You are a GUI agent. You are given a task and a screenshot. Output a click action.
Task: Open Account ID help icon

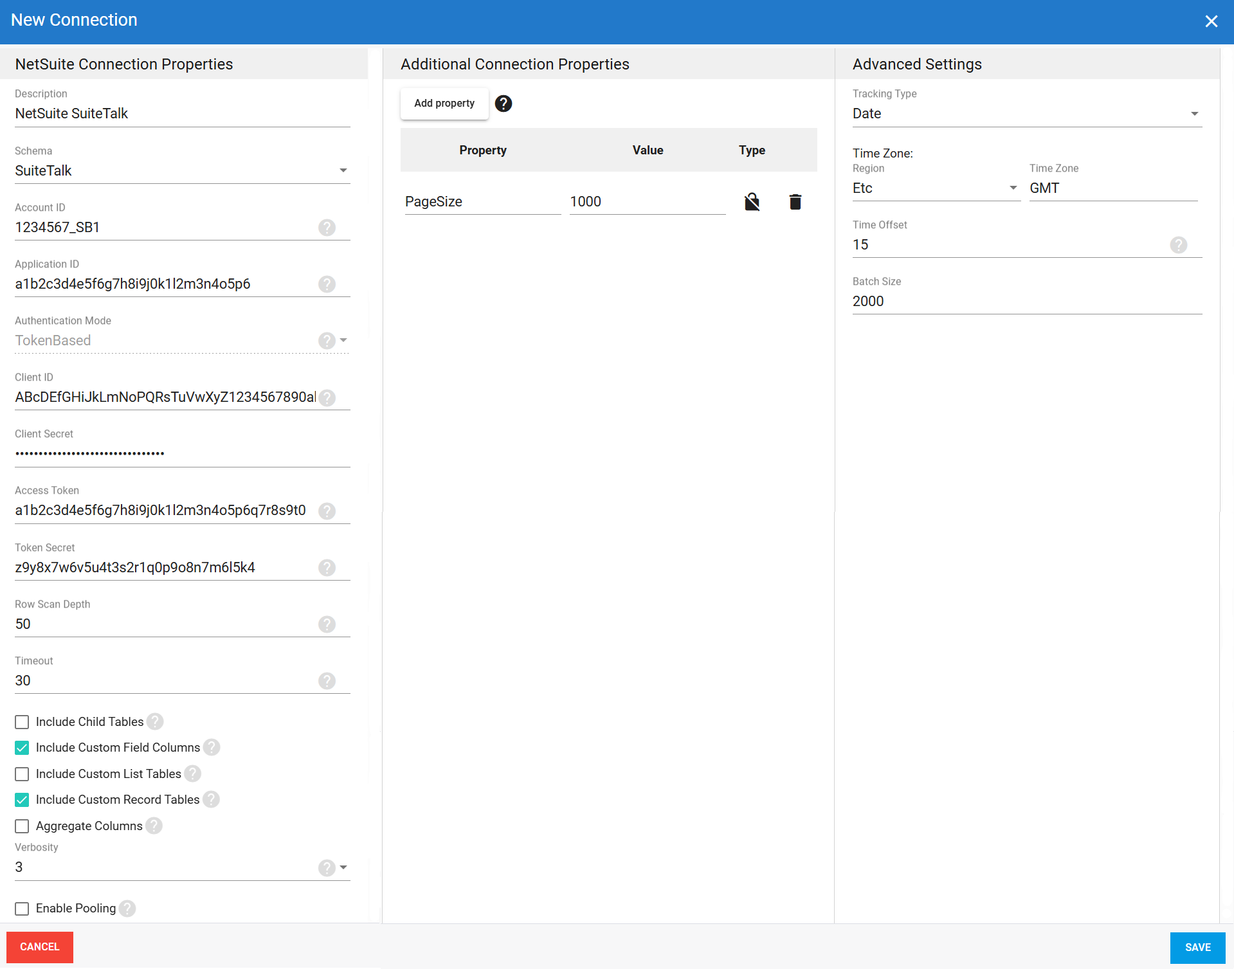tap(327, 228)
